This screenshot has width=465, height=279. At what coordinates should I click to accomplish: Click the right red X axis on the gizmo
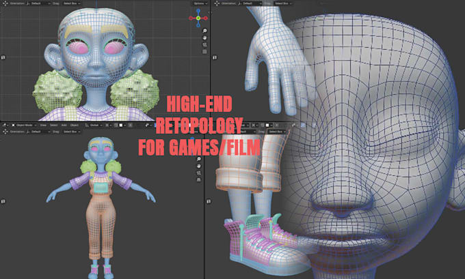tap(206, 18)
